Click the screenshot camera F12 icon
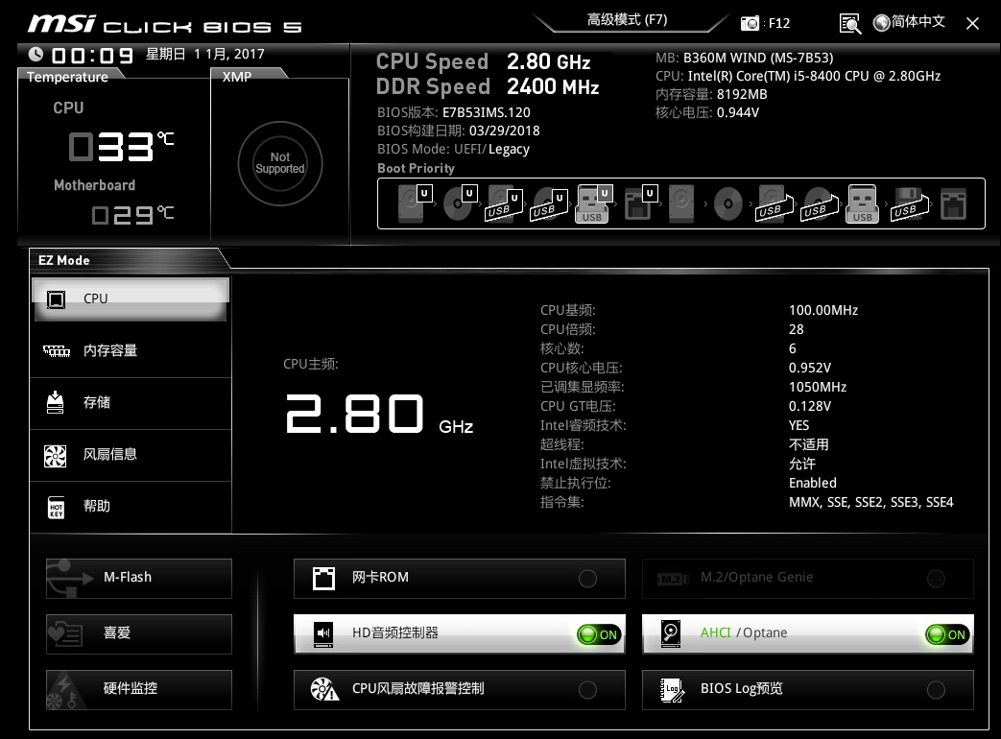This screenshot has height=739, width=1001. (751, 24)
